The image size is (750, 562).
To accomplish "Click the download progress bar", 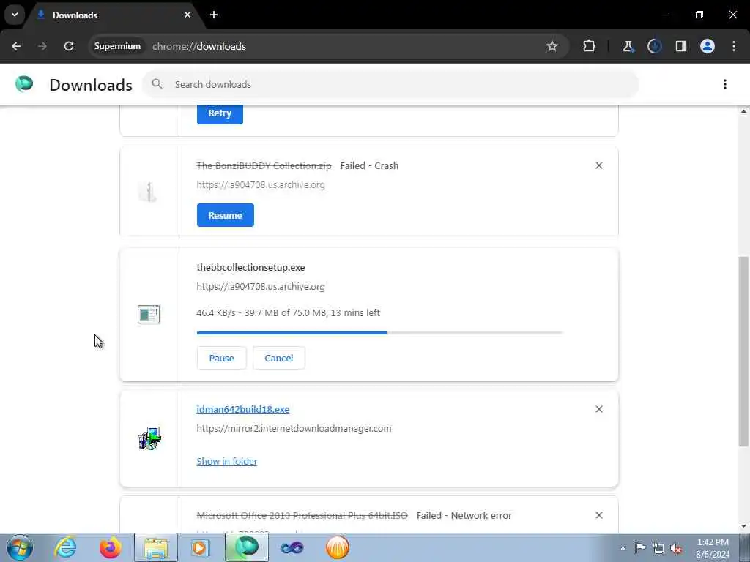I will tap(380, 333).
